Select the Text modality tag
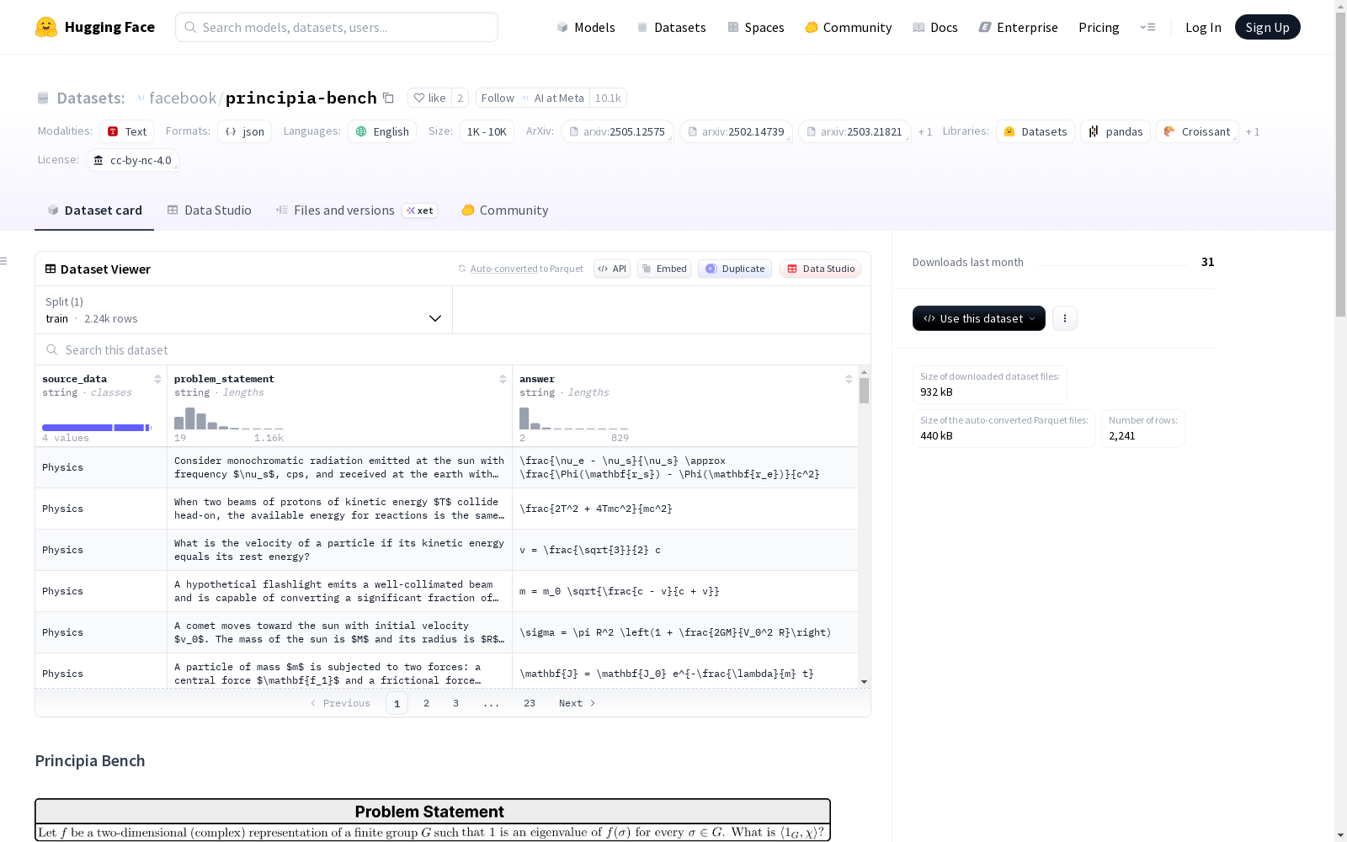1347x842 pixels. 126,131
